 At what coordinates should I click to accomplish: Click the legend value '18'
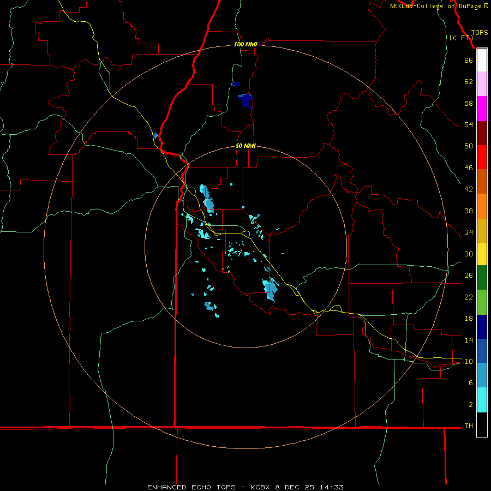(x=469, y=319)
